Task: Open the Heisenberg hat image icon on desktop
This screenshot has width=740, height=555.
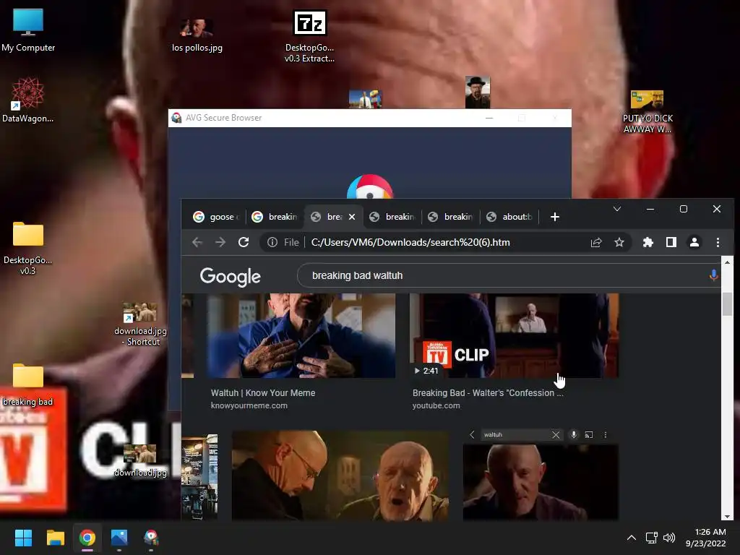Action: point(477,92)
